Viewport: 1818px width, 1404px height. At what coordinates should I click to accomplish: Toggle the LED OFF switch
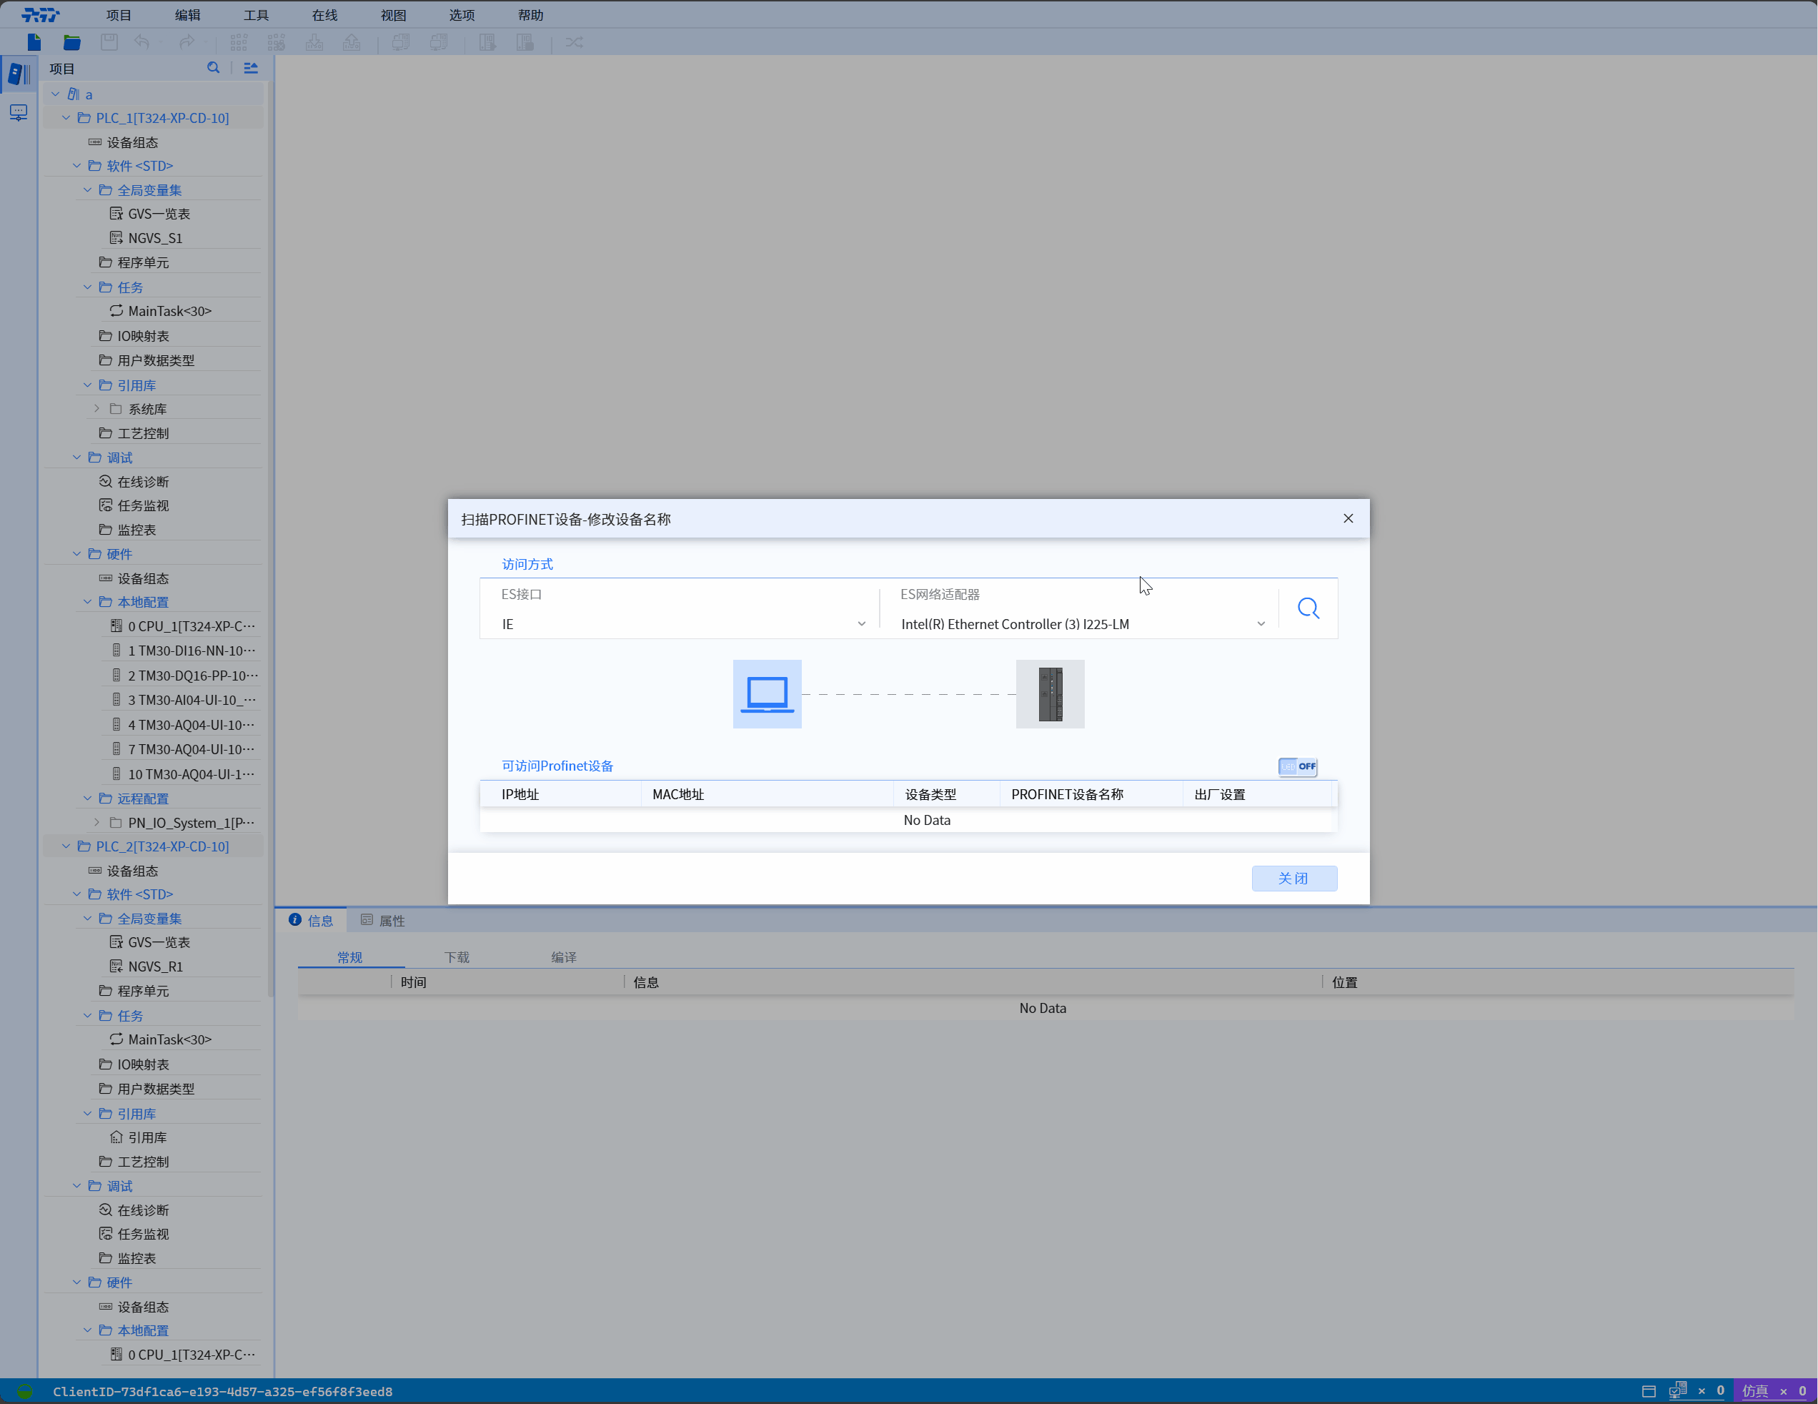pos(1298,766)
